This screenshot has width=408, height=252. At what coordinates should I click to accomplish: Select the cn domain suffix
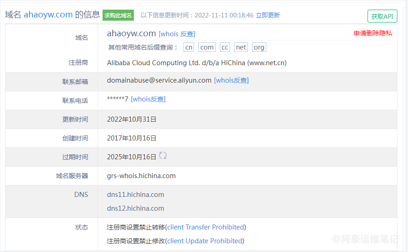(189, 47)
